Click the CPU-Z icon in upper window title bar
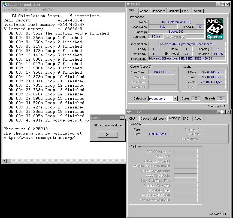233x218 pixels. click(x=128, y=4)
